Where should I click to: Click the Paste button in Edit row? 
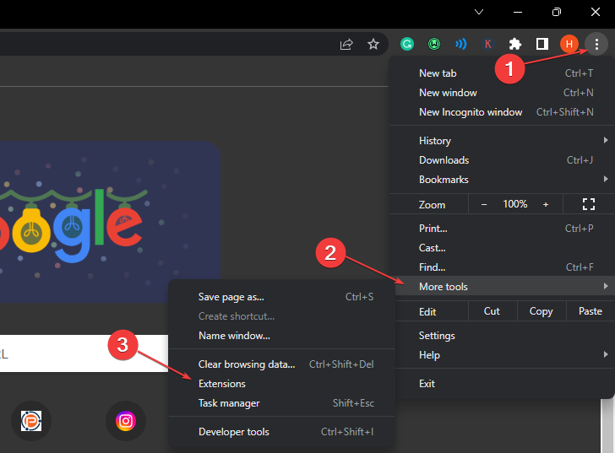591,311
